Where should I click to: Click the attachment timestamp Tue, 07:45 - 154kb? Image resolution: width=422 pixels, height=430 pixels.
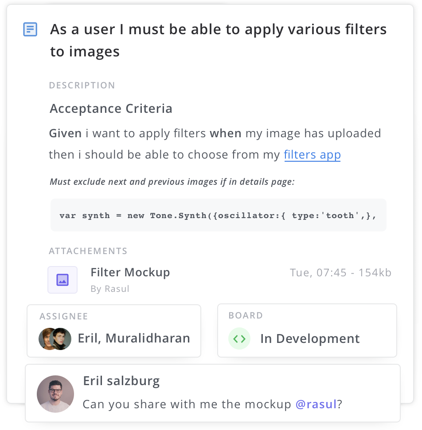[340, 273]
